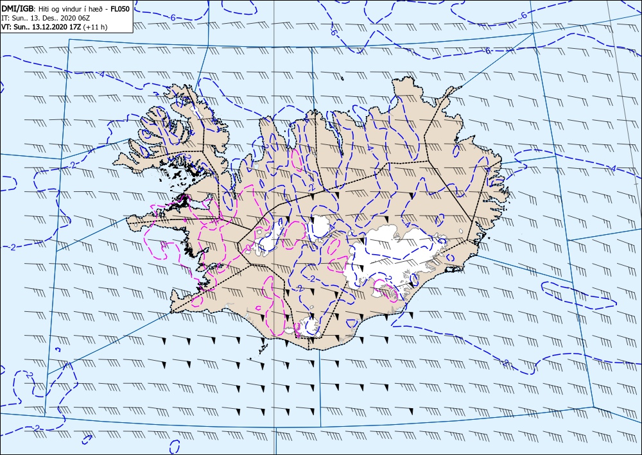
Task: Select the '(+11 h)' forecast offset text
Action: [95, 28]
